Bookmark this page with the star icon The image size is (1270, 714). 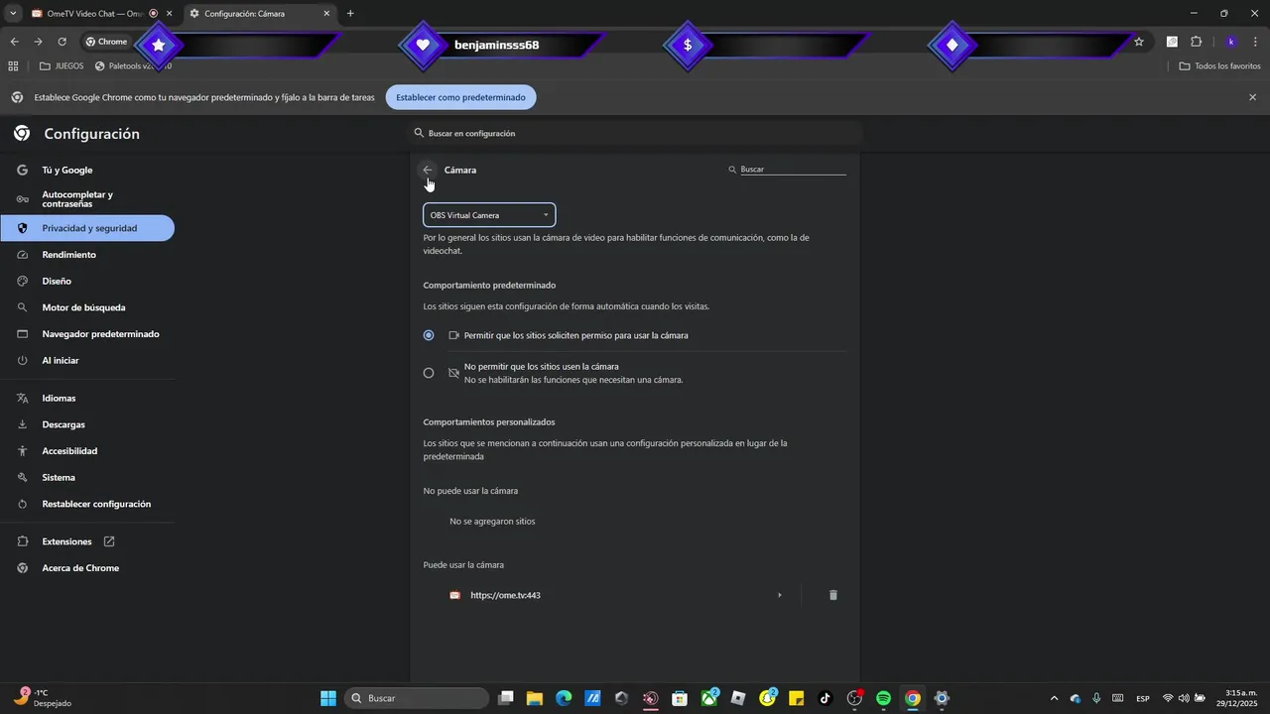[x=1139, y=42]
